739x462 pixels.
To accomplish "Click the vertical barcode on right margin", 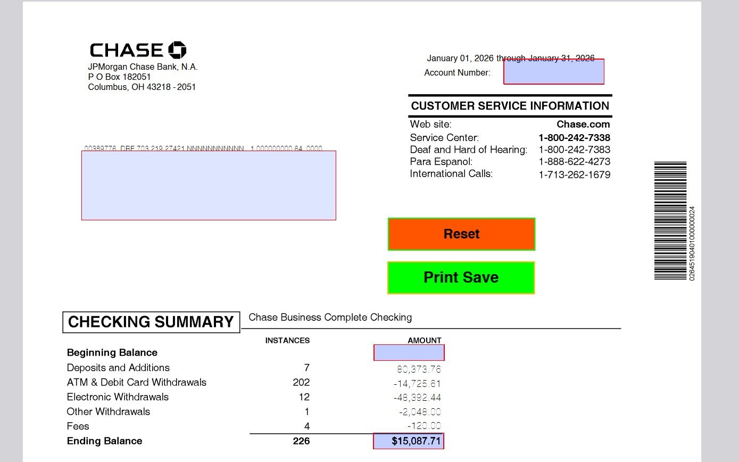I will [670, 220].
